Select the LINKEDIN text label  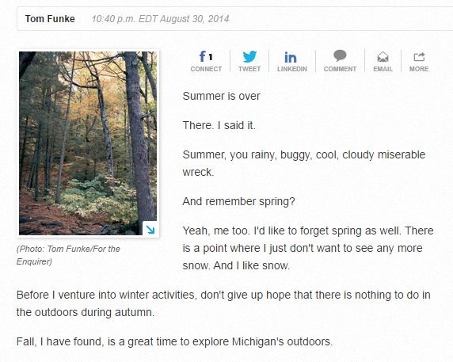(x=291, y=69)
